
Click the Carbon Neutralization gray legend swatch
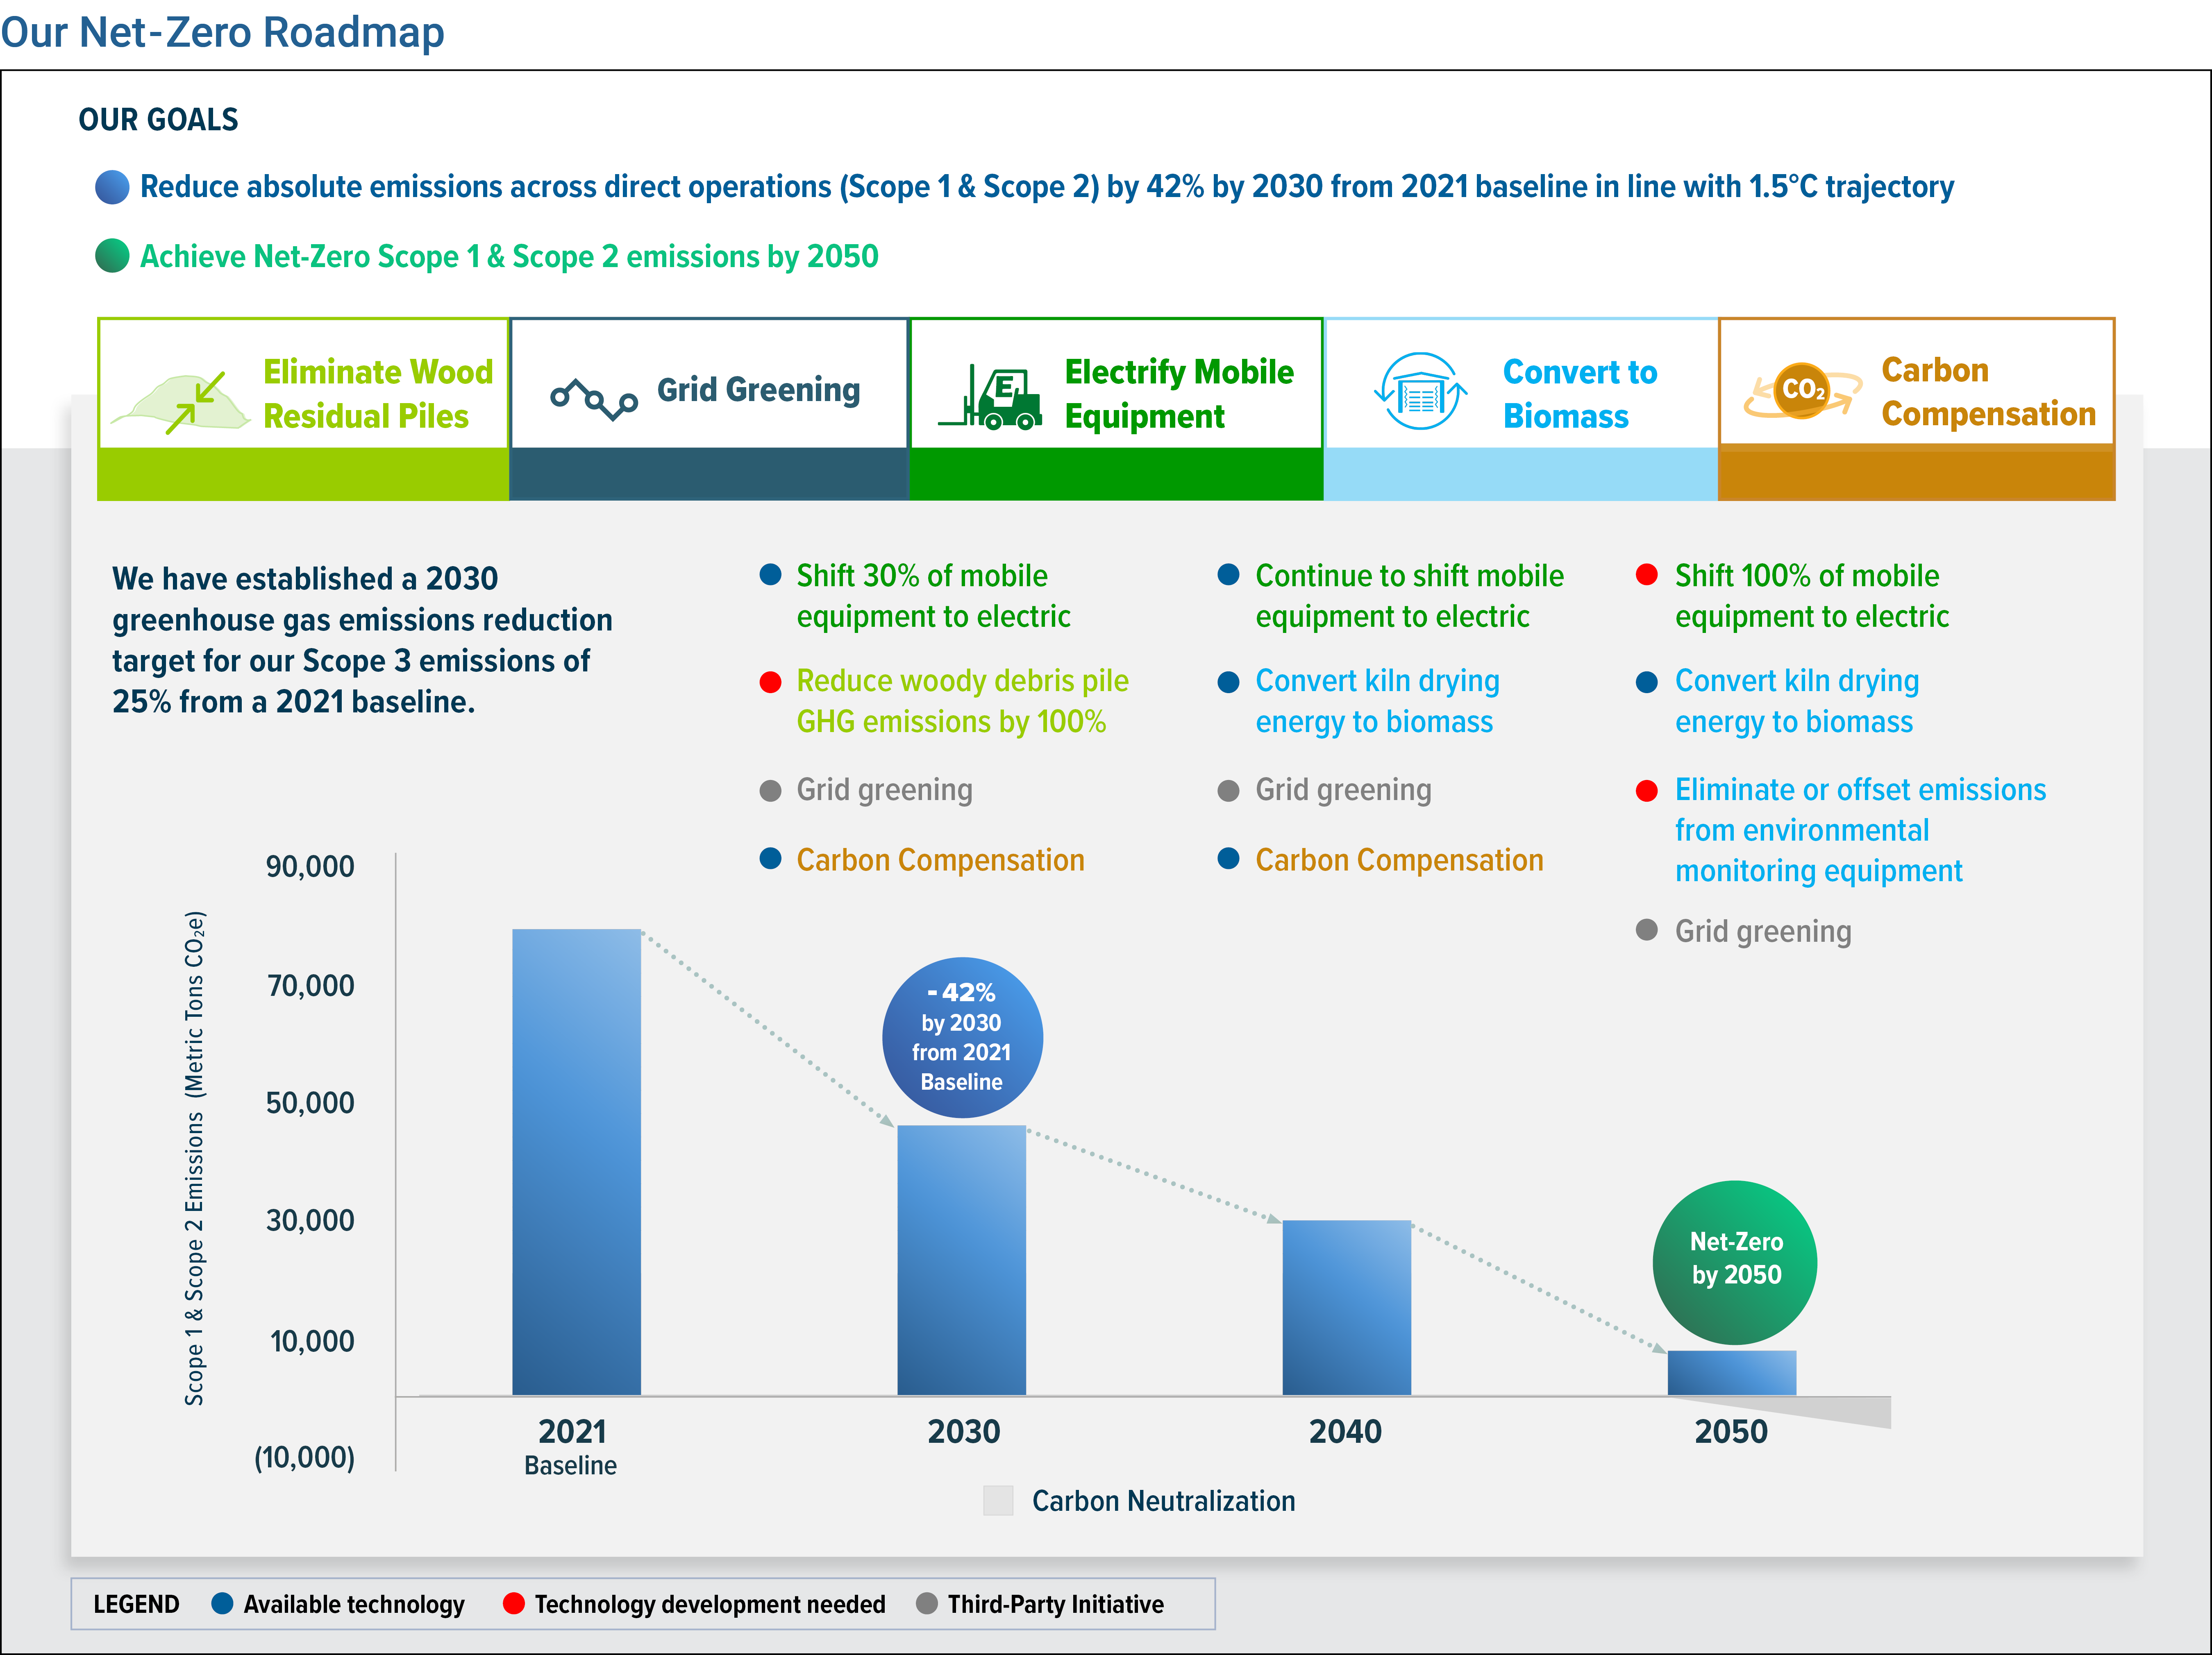pyautogui.click(x=998, y=1500)
